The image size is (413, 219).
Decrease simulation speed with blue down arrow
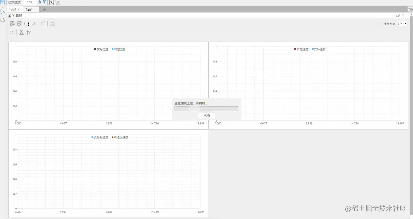coord(44,2)
